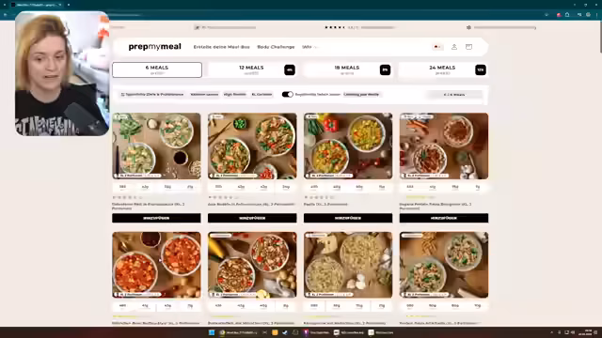The image size is (602, 338).
Task: Toggle the switch in the filter bar
Action: click(x=287, y=94)
